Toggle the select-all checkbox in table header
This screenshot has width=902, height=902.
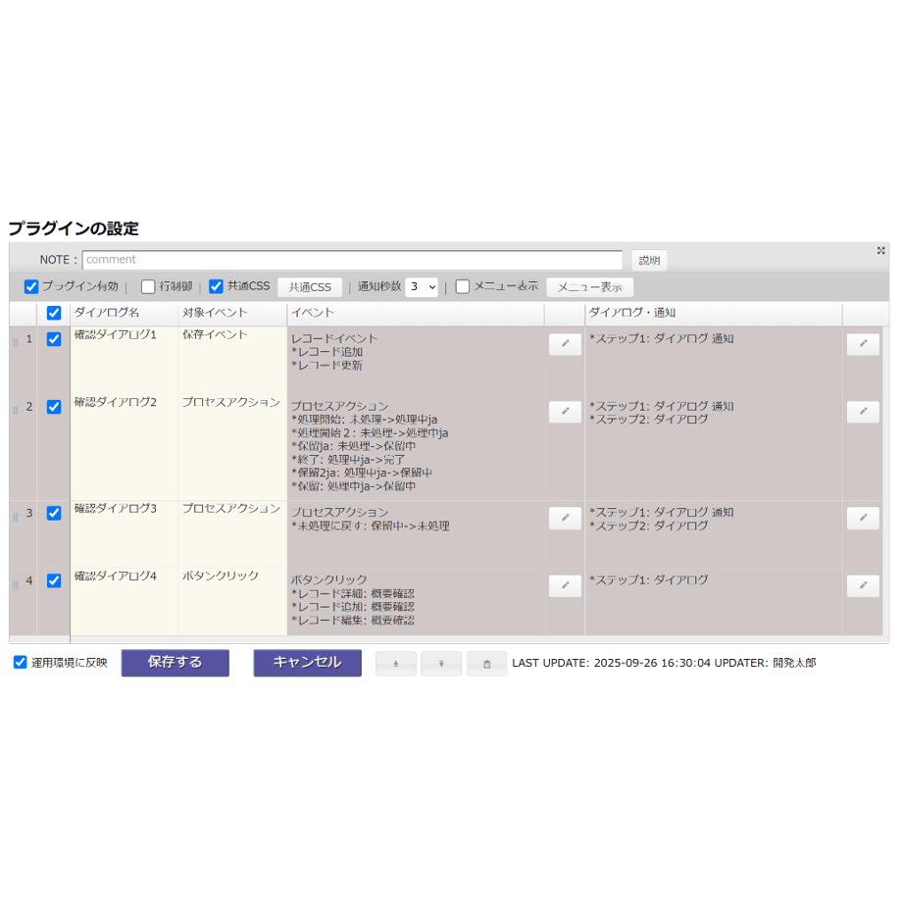[x=54, y=313]
